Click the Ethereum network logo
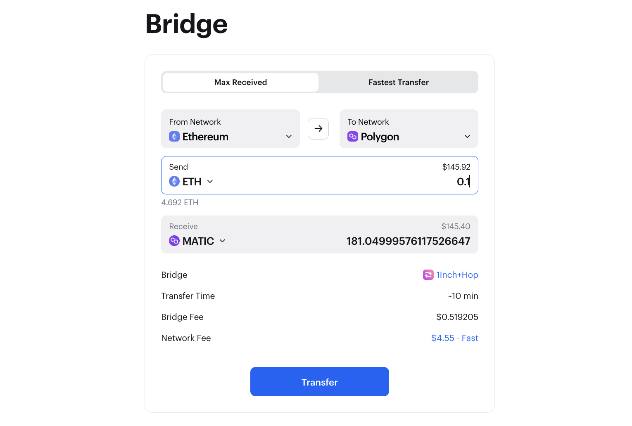 coord(174,136)
